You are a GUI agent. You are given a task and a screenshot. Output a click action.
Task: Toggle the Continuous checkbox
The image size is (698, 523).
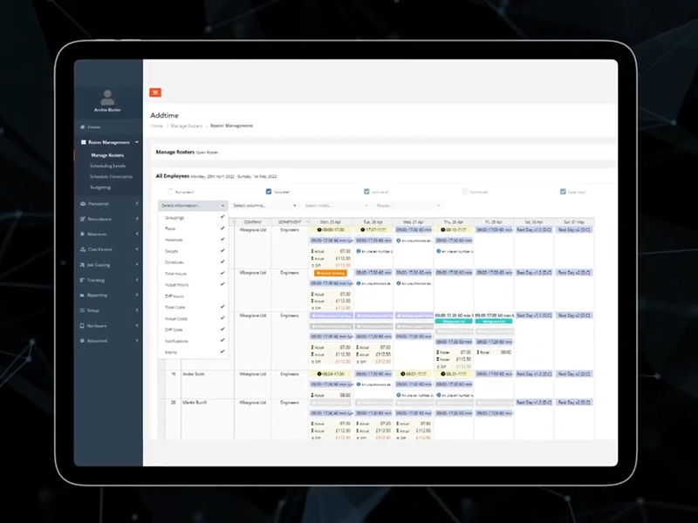465,192
